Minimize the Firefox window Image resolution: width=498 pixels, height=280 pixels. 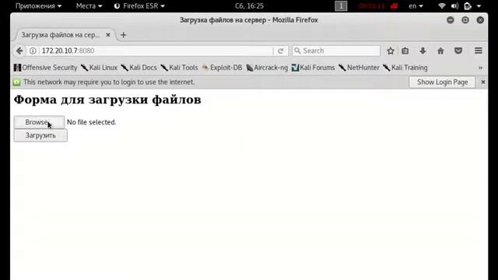pyautogui.click(x=451, y=20)
